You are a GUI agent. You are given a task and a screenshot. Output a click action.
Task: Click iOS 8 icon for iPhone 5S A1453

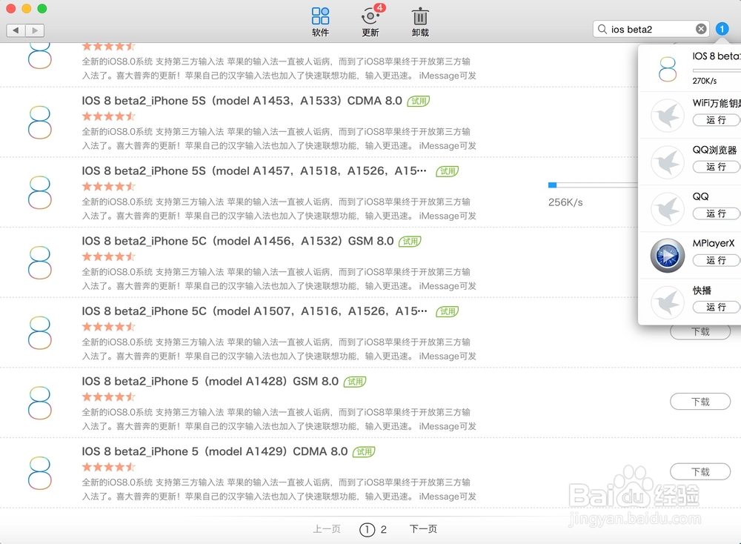click(x=40, y=122)
